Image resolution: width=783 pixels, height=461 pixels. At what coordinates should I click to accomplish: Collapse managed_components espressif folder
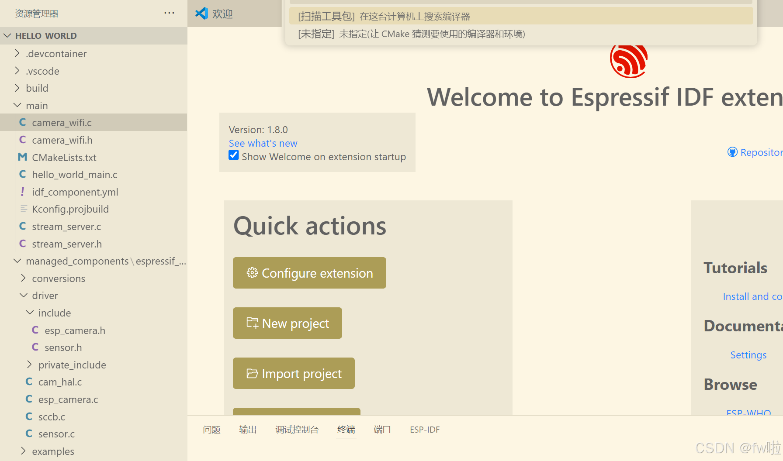[x=17, y=261]
